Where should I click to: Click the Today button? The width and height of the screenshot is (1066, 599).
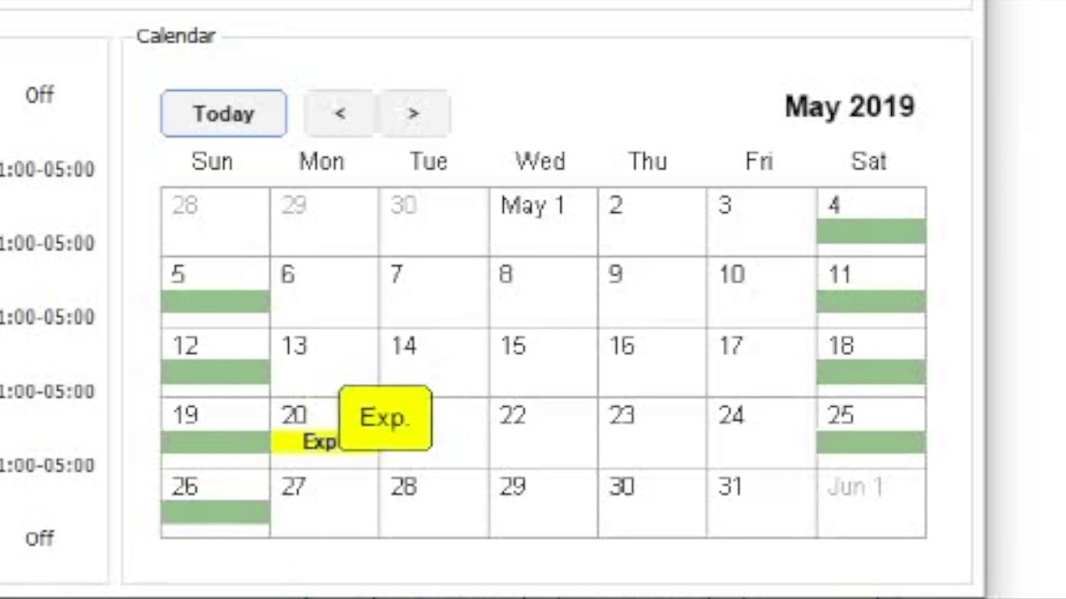(x=224, y=114)
